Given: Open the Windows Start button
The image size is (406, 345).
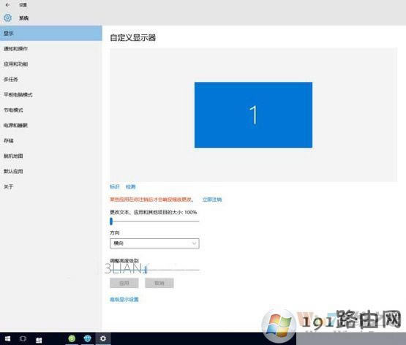Looking at the screenshot, I should pyautogui.click(x=7, y=338).
